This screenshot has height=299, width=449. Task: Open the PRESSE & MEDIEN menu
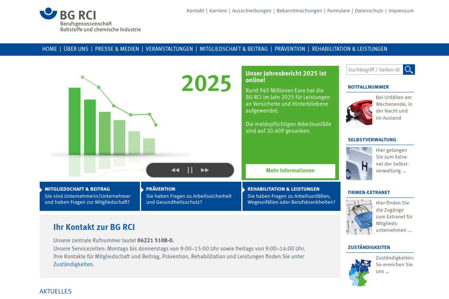tap(117, 49)
